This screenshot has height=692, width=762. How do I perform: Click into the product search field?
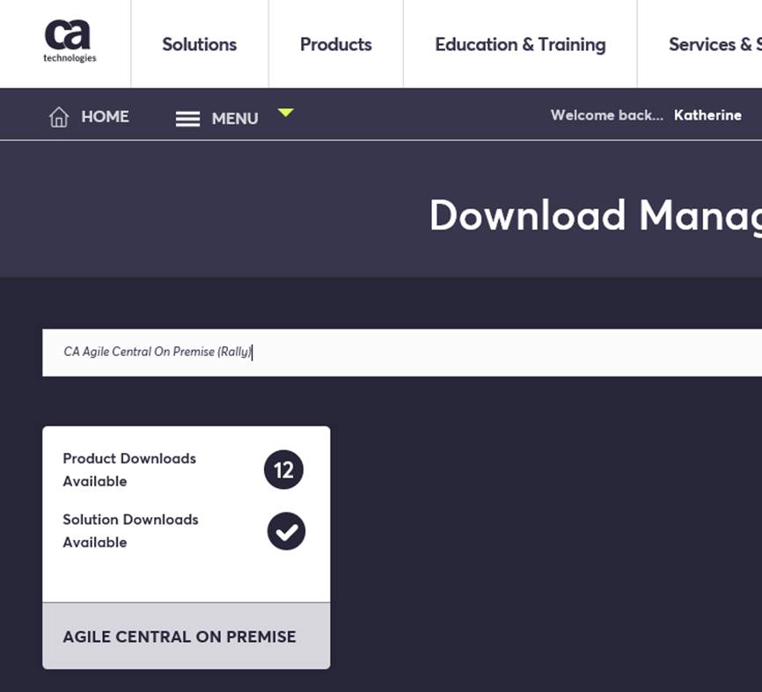[402, 353]
